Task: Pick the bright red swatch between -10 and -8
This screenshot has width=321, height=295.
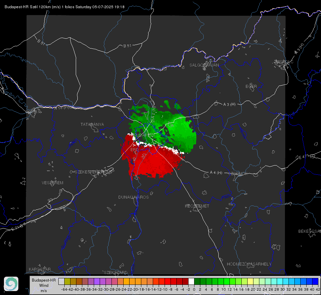Action: (x=168, y=281)
